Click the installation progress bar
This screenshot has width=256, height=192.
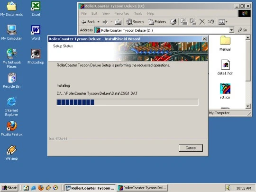pyautogui.click(x=128, y=102)
